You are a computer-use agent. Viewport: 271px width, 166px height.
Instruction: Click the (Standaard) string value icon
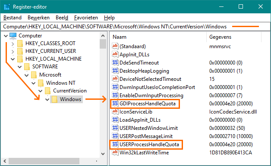point(115,46)
